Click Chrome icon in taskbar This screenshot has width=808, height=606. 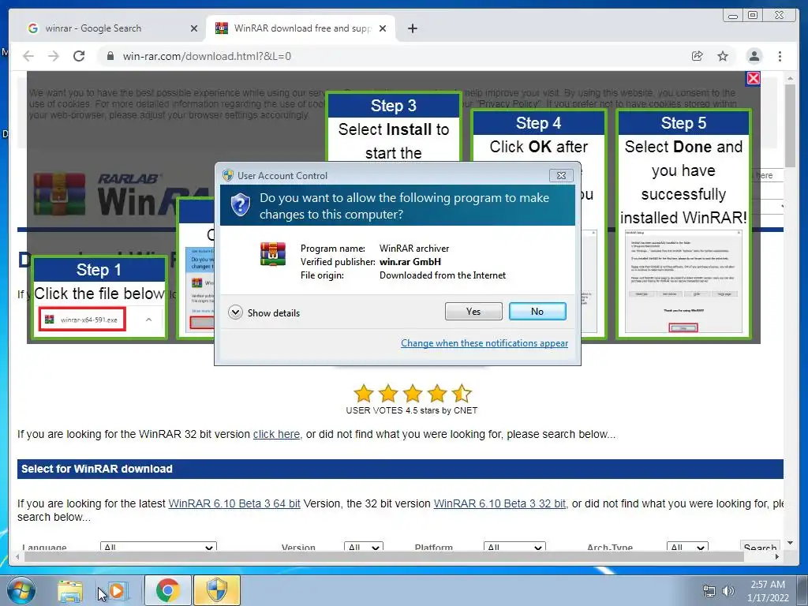(167, 590)
